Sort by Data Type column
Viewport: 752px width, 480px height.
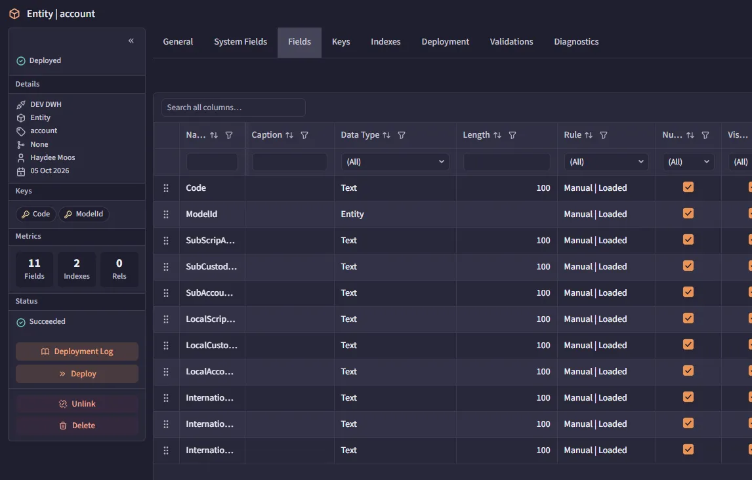(386, 135)
